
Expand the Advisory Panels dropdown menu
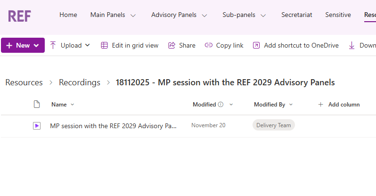[204, 15]
